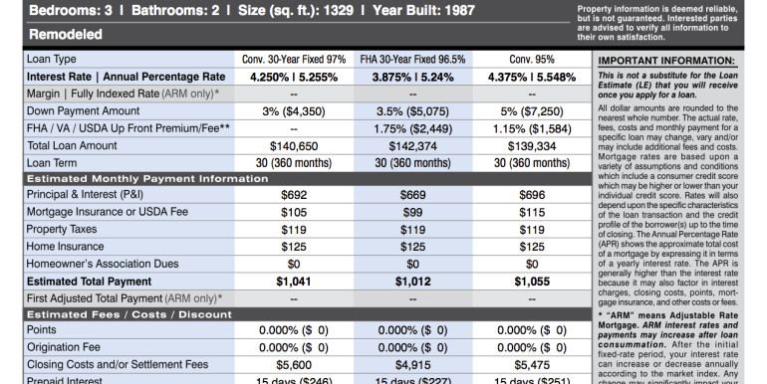This screenshot has height=384, width=767.
Task: Click the Estimated Fees / Costs / Discount header
Action: coord(129,314)
